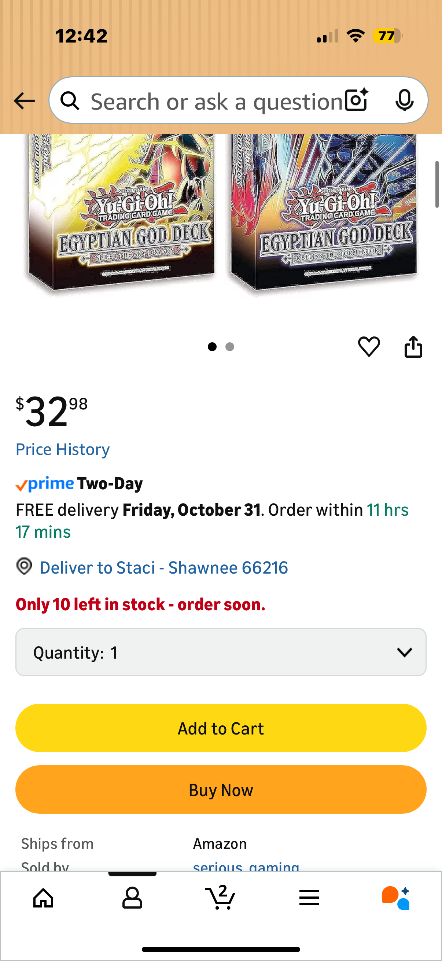This screenshot has width=442, height=961.
Task: Open the Rufus AI assistant icon
Action: [395, 898]
